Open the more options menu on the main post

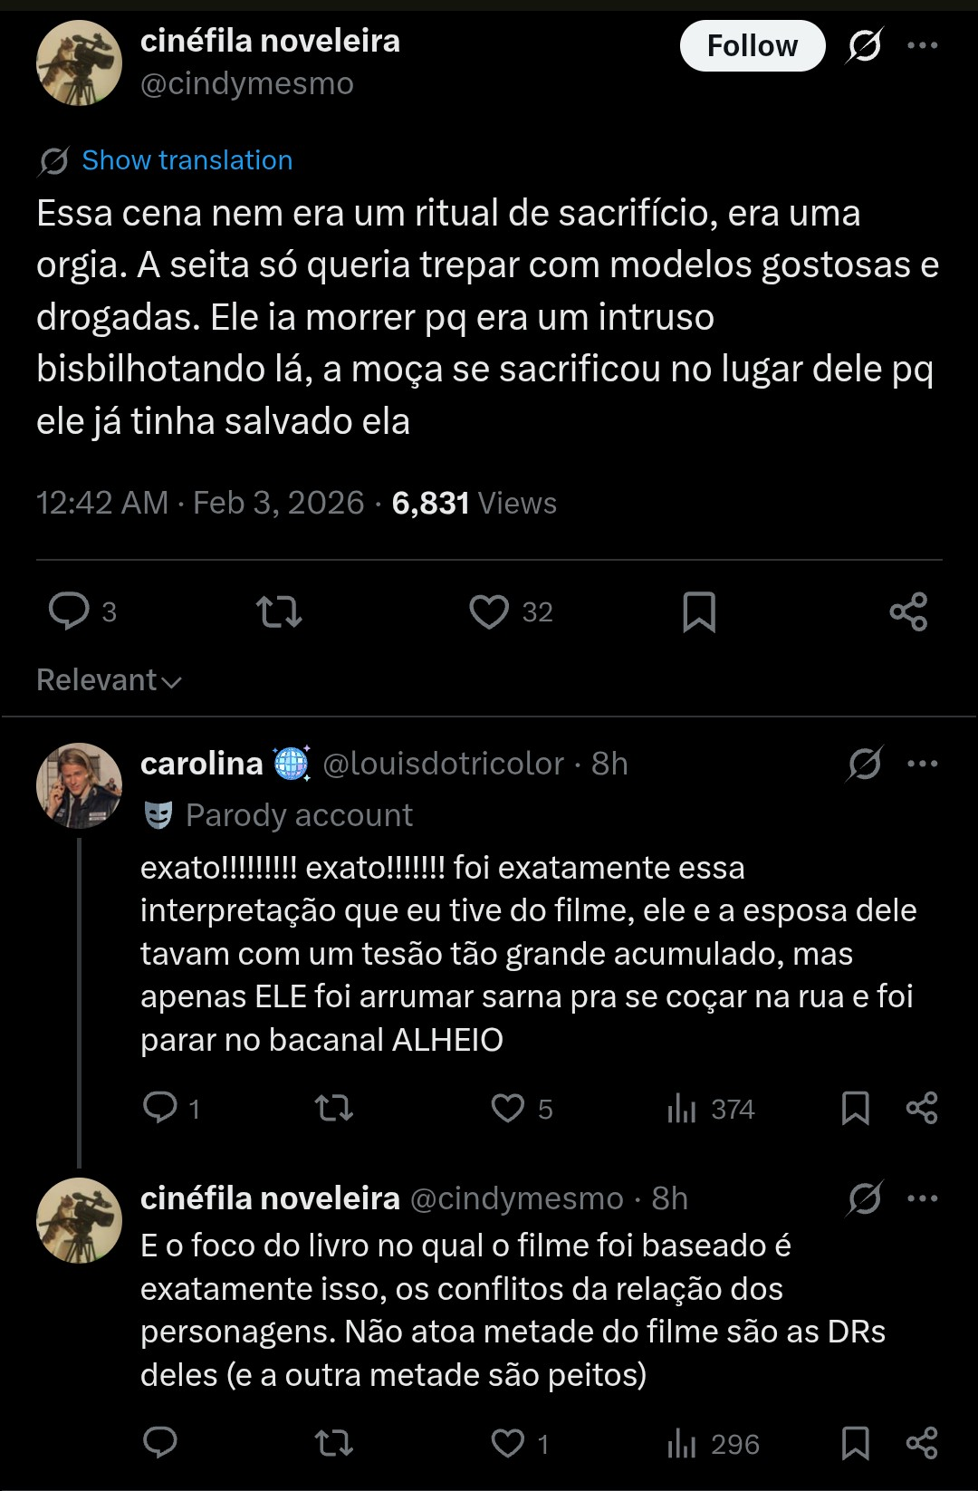922,45
